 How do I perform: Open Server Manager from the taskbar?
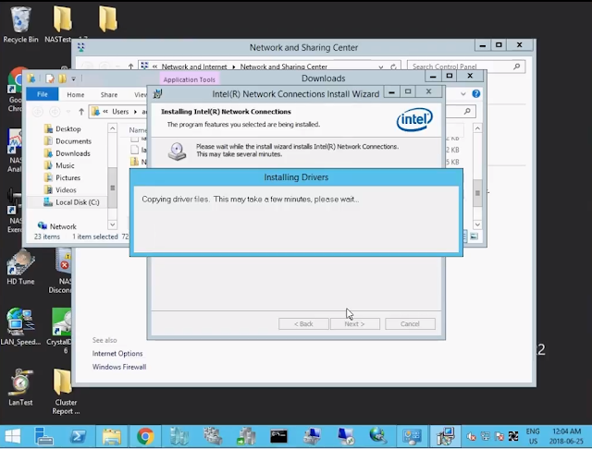click(43, 437)
